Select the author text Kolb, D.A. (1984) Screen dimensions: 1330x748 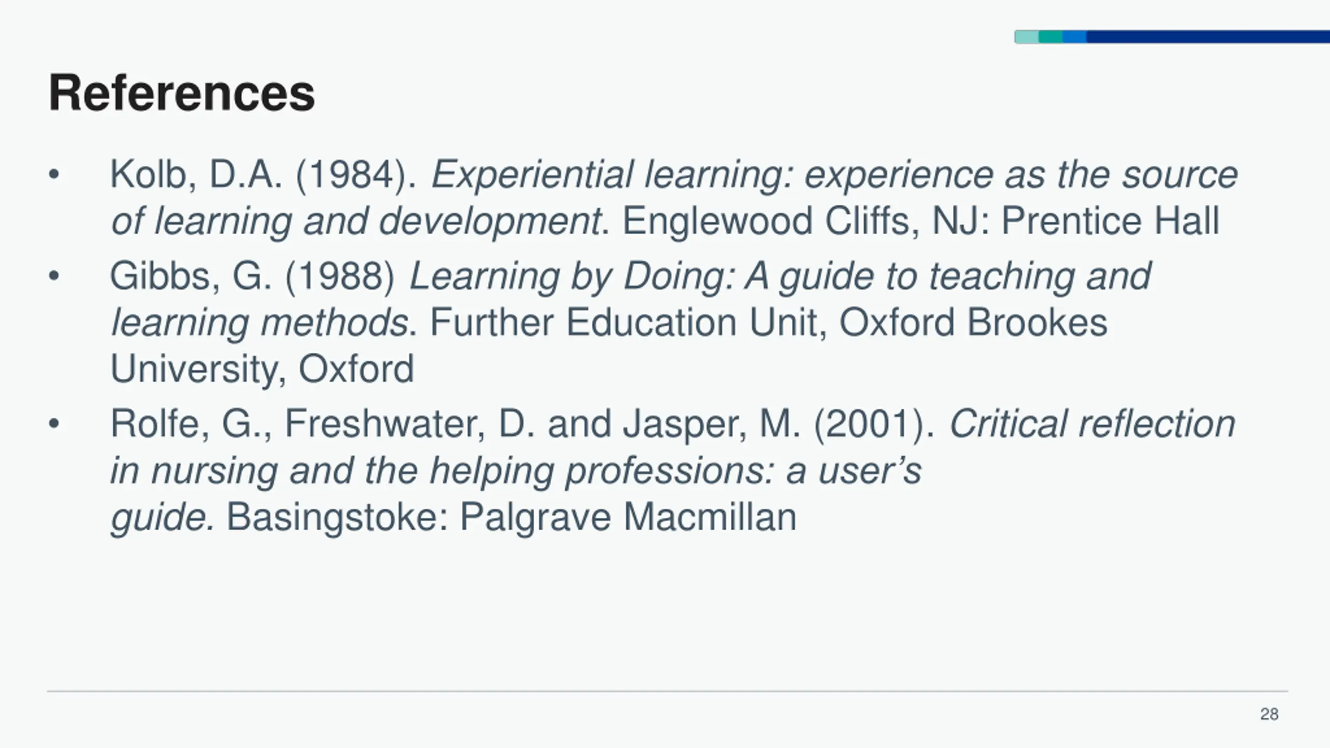point(263,175)
